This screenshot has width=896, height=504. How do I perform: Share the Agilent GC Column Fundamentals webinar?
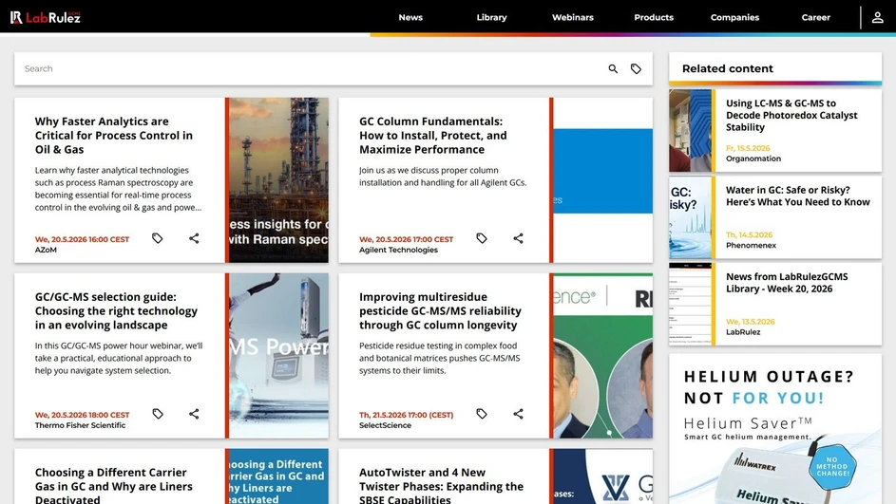pyautogui.click(x=518, y=238)
